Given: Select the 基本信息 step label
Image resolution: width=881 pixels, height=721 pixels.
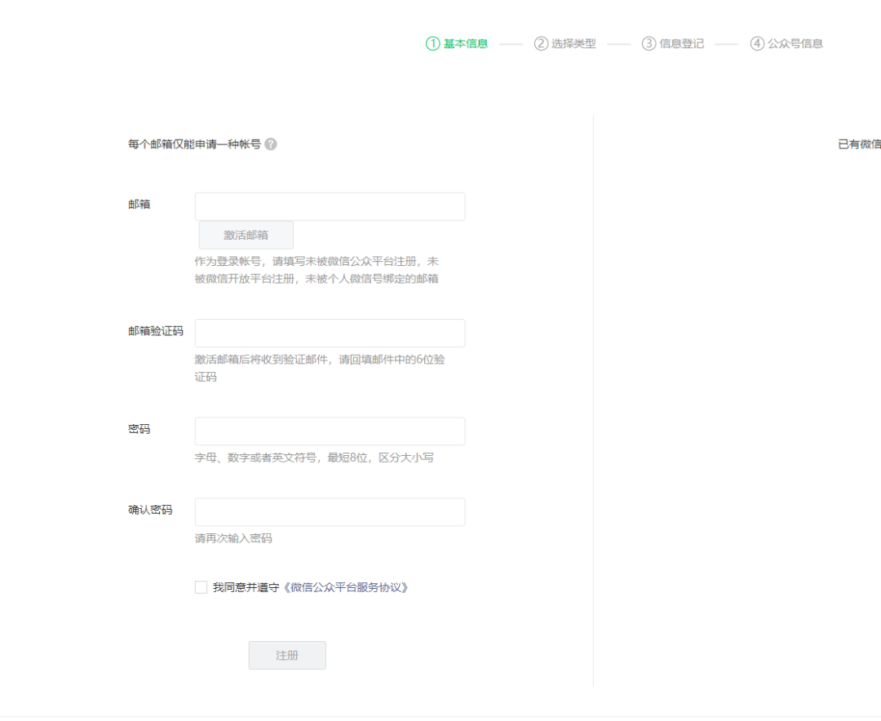Looking at the screenshot, I should (466, 44).
